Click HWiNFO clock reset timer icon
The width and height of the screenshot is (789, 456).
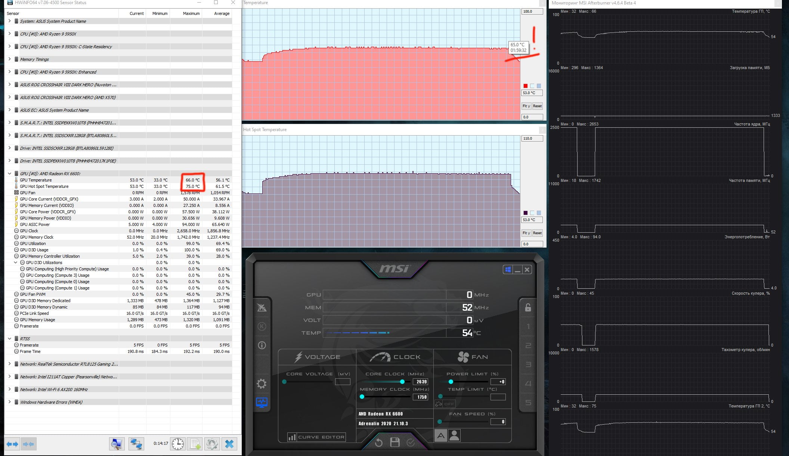point(178,444)
